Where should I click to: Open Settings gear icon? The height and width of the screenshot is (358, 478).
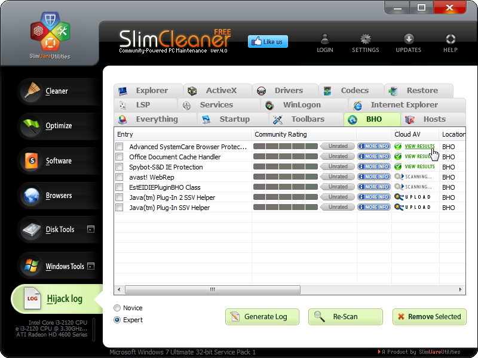(366, 39)
